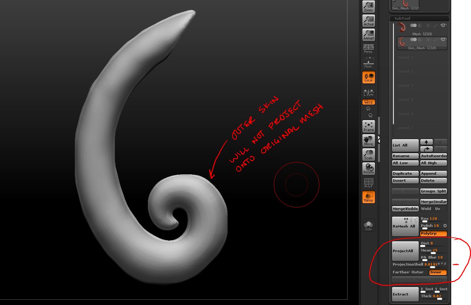
Task: Click the MergeSimilar button
Action: (x=434, y=202)
